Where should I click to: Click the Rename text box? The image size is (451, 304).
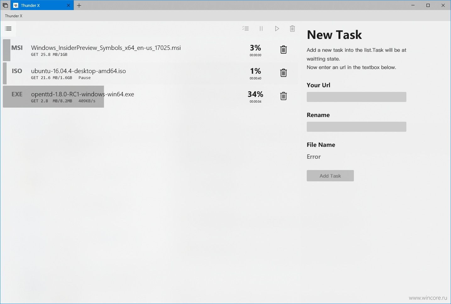pos(356,127)
